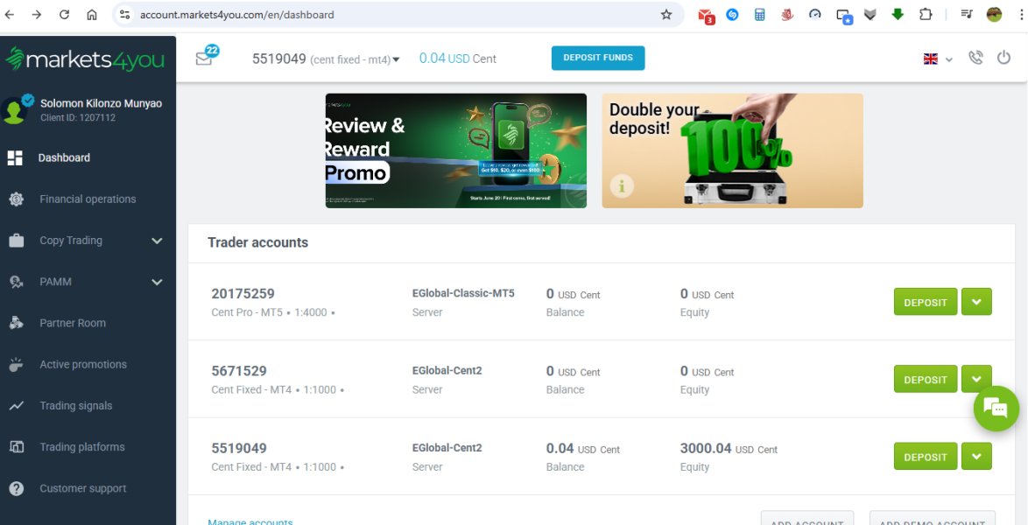The height and width of the screenshot is (525, 1028).
Task: Open the browser profile avatar
Action: click(x=994, y=14)
